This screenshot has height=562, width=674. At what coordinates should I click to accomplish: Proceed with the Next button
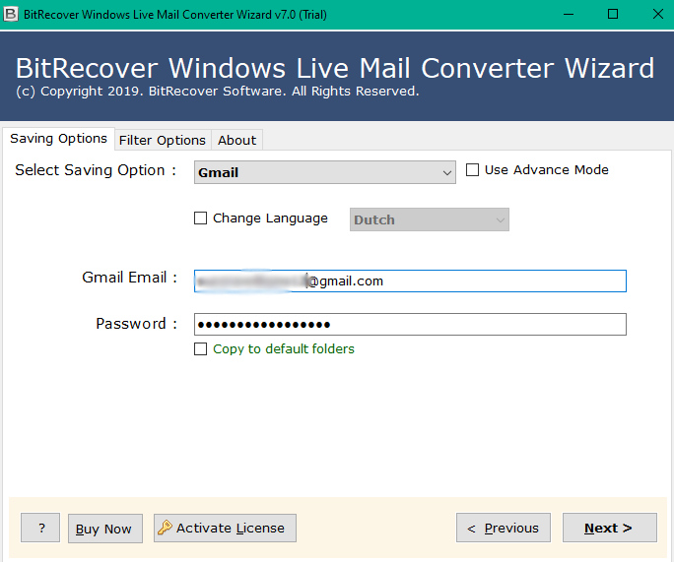coord(610,528)
